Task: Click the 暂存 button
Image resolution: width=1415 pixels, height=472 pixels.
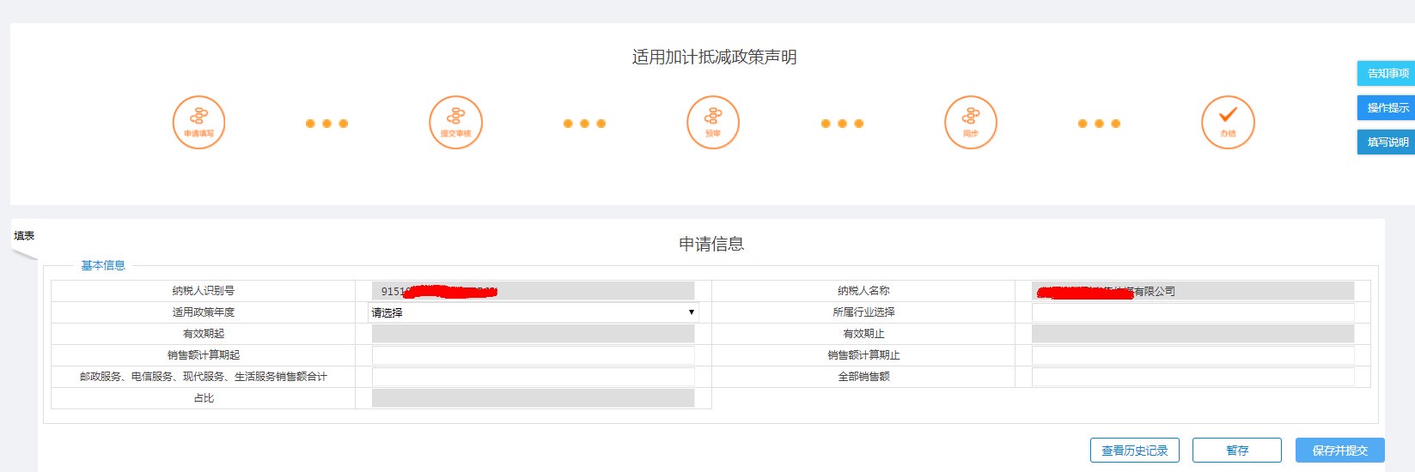Action: pos(1237,451)
